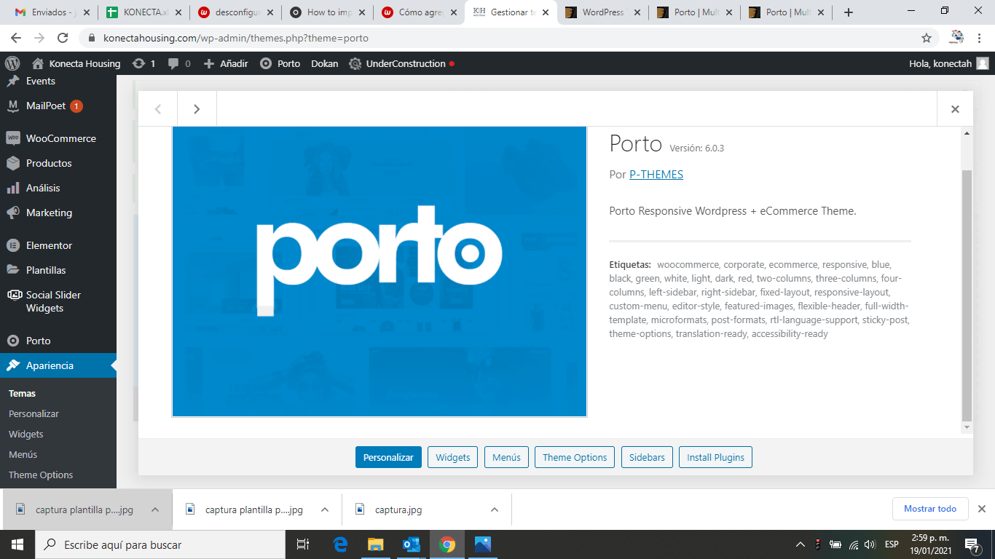This screenshot has width=995, height=559.
Task: Click the theme details vertical scrollbar
Action: (967, 295)
